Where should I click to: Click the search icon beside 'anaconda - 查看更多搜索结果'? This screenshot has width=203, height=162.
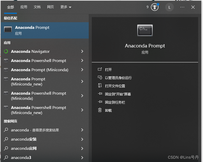click(6, 130)
